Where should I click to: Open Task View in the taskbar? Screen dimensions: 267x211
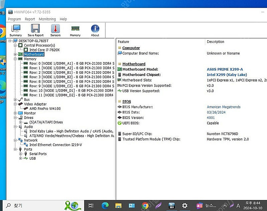pos(91,206)
